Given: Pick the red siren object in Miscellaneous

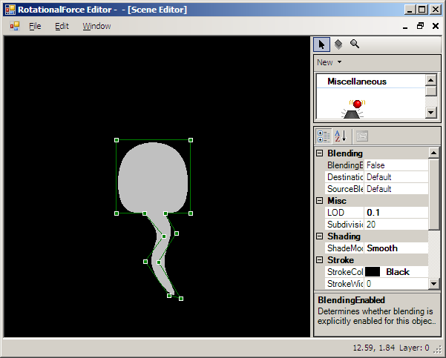Looking at the screenshot, I should [356, 108].
